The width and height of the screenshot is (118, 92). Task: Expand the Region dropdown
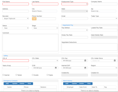pyautogui.click(x=104, y=68)
